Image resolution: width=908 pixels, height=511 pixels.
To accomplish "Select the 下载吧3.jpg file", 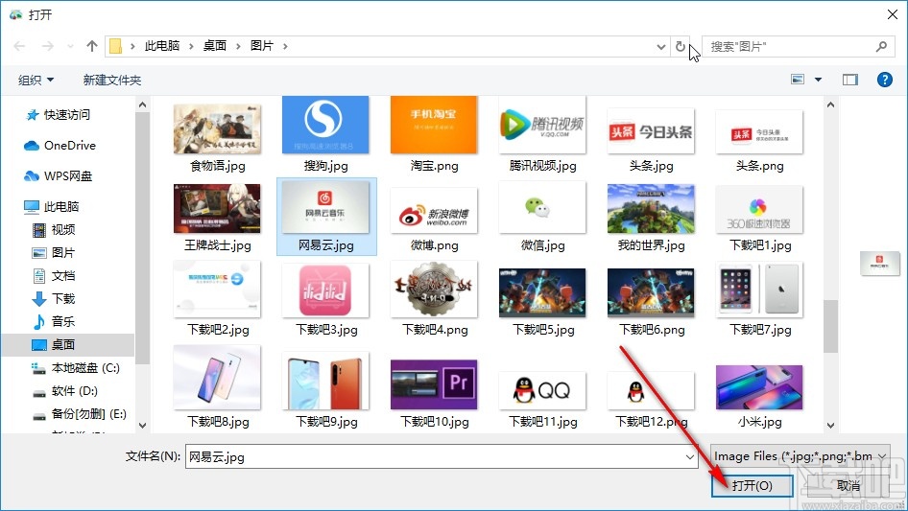I will click(325, 300).
